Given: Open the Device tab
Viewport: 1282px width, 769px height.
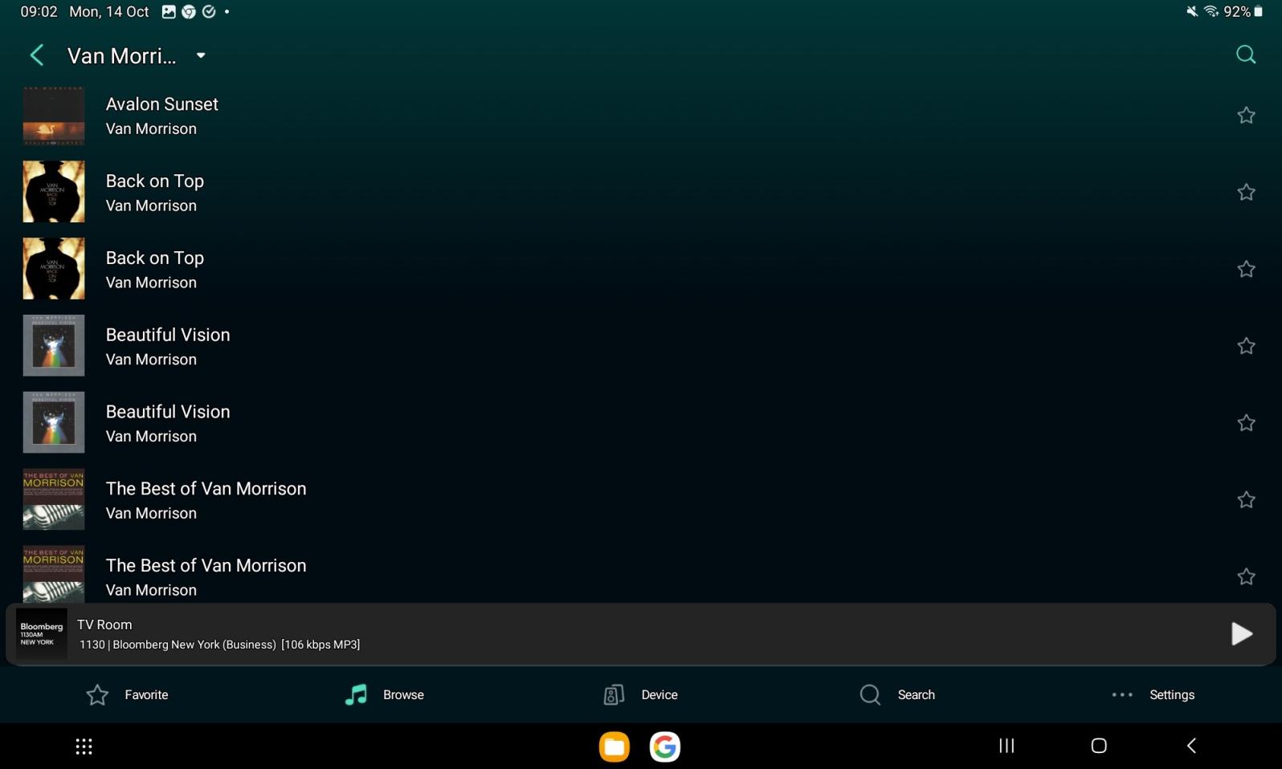Looking at the screenshot, I should point(640,695).
